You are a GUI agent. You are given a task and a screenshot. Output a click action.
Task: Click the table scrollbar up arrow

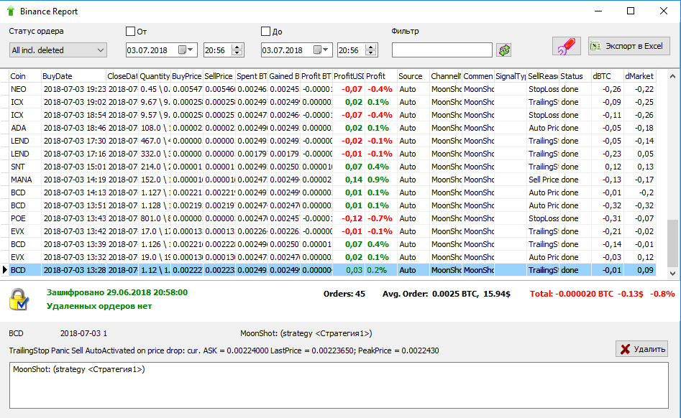point(672,76)
